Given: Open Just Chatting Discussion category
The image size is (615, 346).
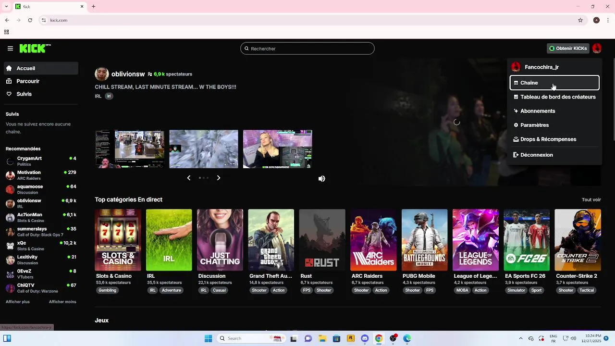Looking at the screenshot, I should pyautogui.click(x=220, y=240).
